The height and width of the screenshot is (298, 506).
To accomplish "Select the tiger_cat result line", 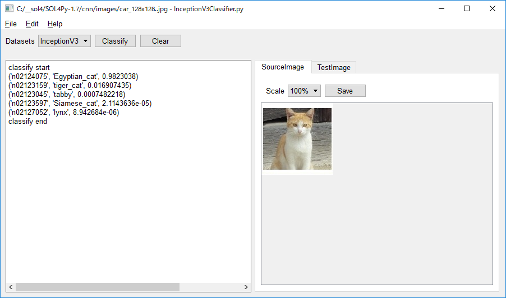I will (x=70, y=86).
